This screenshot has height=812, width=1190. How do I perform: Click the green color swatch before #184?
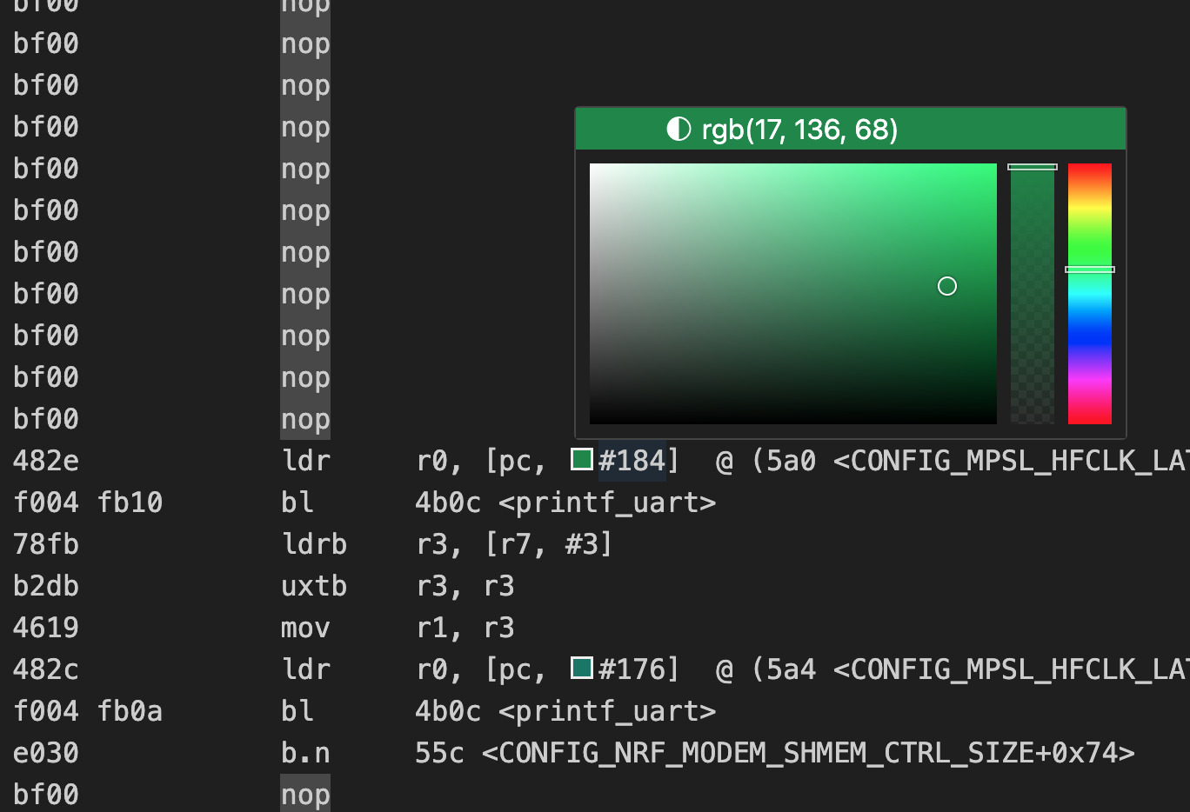(581, 459)
